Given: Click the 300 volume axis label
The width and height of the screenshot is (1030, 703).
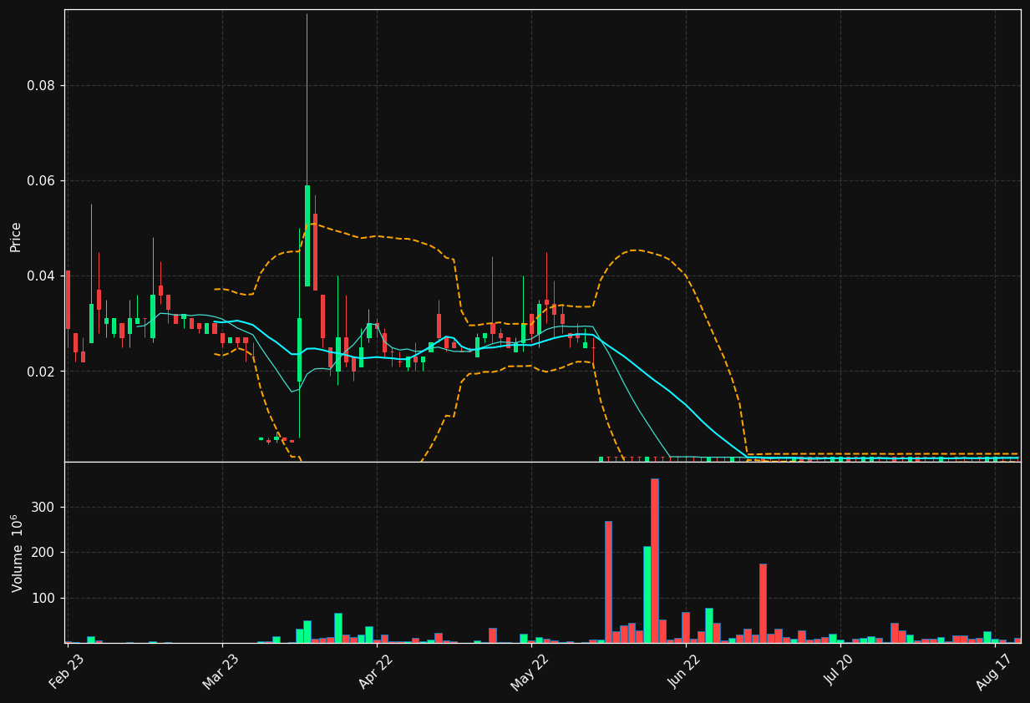Looking at the screenshot, I should tap(44, 508).
